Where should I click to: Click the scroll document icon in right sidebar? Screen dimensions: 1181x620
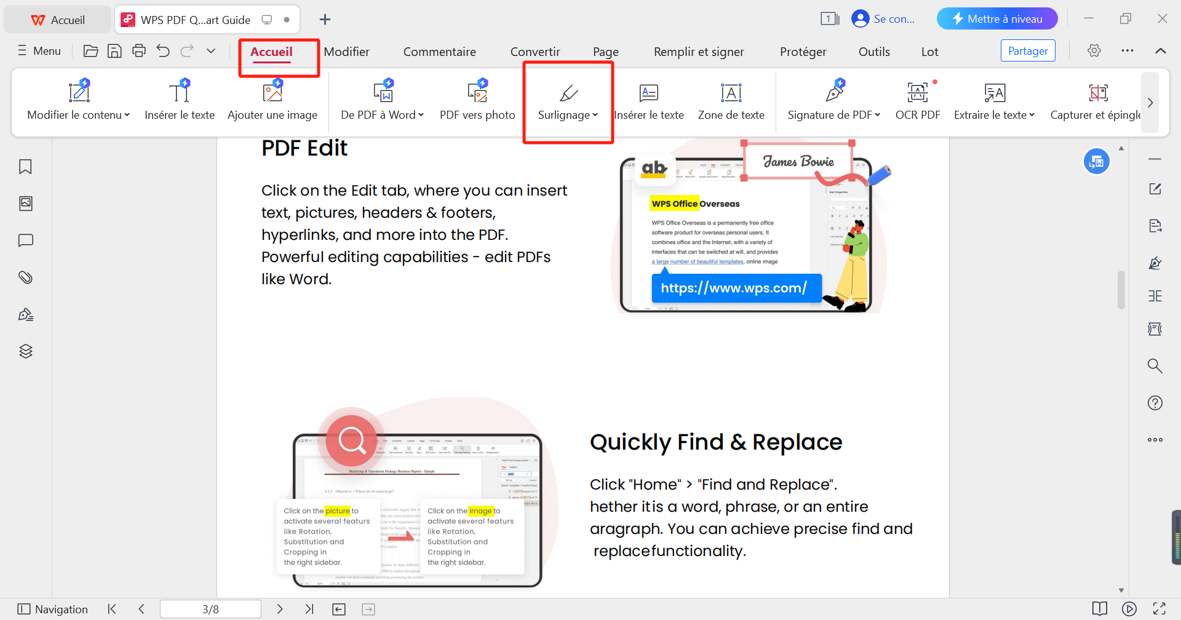coord(1155,329)
